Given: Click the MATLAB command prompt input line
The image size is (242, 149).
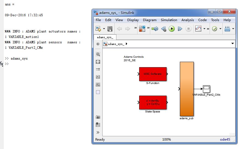Looking at the screenshot, I should (x=46, y=64).
